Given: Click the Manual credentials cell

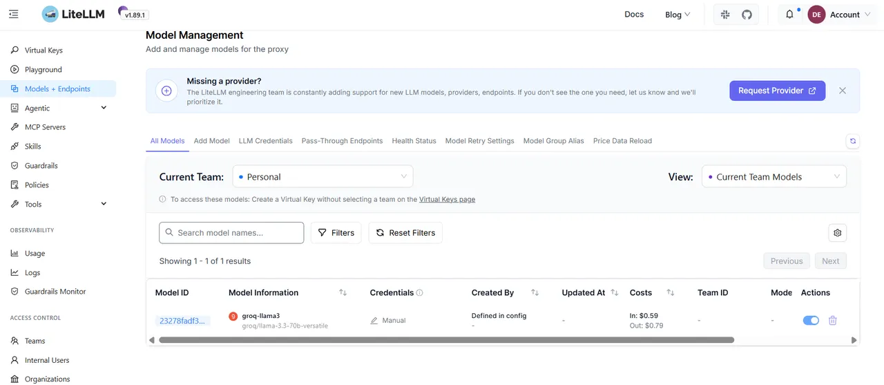Looking at the screenshot, I should click(x=388, y=321).
